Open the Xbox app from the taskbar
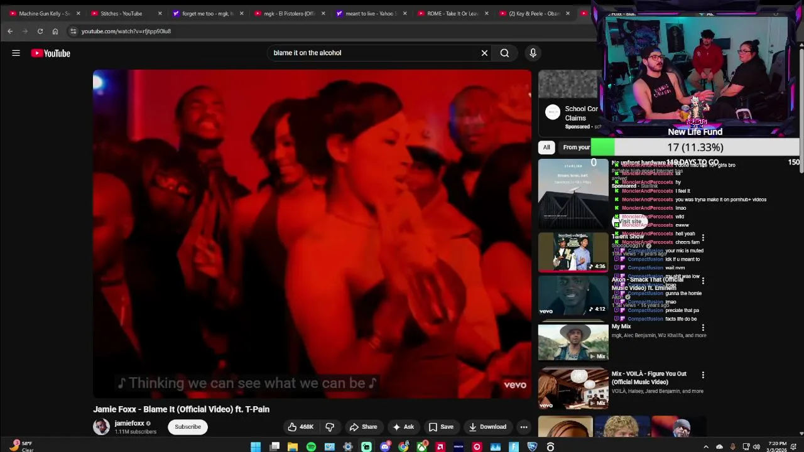804x452 pixels. pyautogui.click(x=422, y=447)
